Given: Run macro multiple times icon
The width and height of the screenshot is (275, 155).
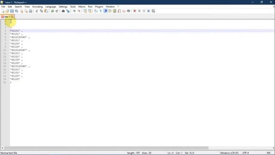Looking at the screenshot, I should (x=149, y=11).
